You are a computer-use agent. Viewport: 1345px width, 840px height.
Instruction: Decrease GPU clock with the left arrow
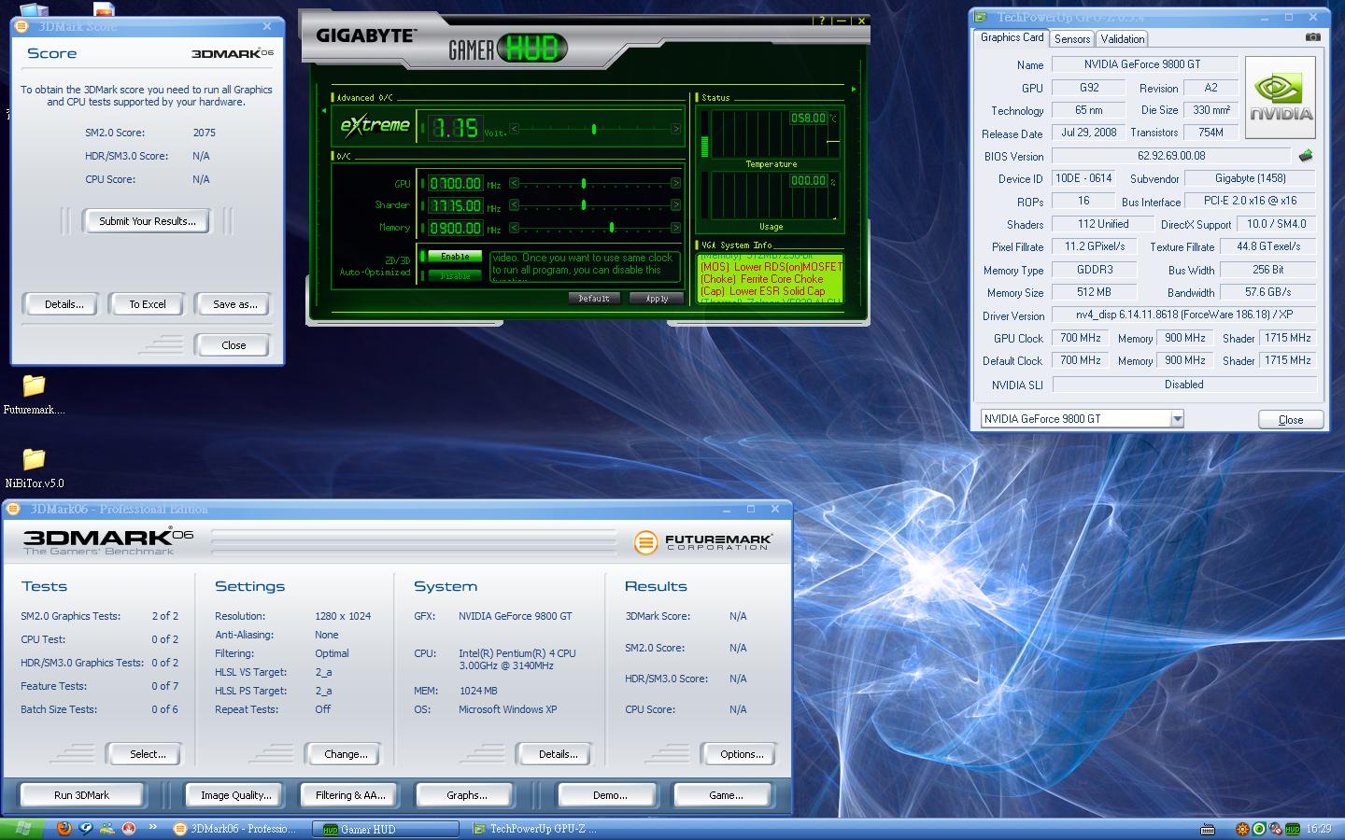point(514,183)
